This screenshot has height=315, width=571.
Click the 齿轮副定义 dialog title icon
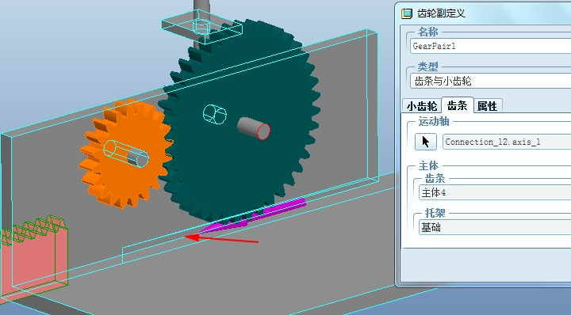pyautogui.click(x=406, y=13)
